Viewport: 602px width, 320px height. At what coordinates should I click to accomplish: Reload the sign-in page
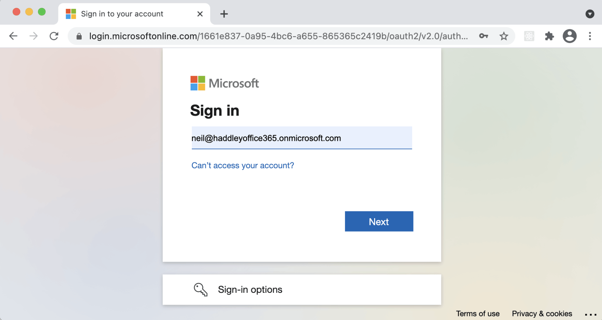(54, 36)
